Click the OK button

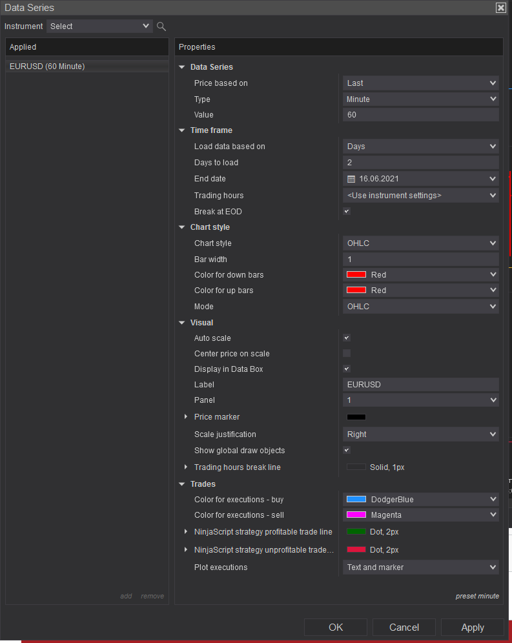coord(336,628)
